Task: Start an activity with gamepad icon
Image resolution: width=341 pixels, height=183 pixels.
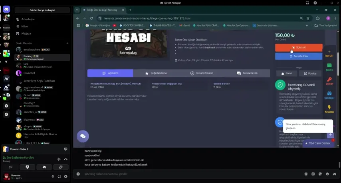Action: coord(44,167)
